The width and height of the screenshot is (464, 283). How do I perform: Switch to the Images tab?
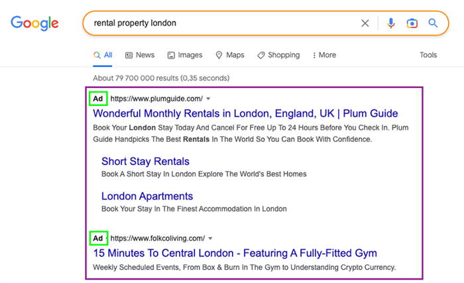click(185, 55)
